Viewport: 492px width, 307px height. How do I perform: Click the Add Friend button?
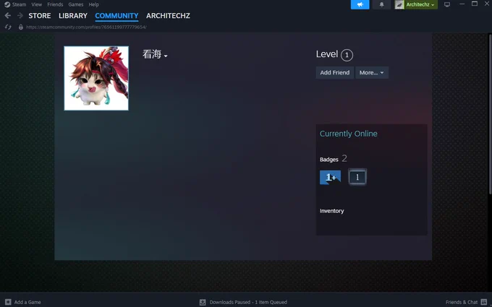334,72
